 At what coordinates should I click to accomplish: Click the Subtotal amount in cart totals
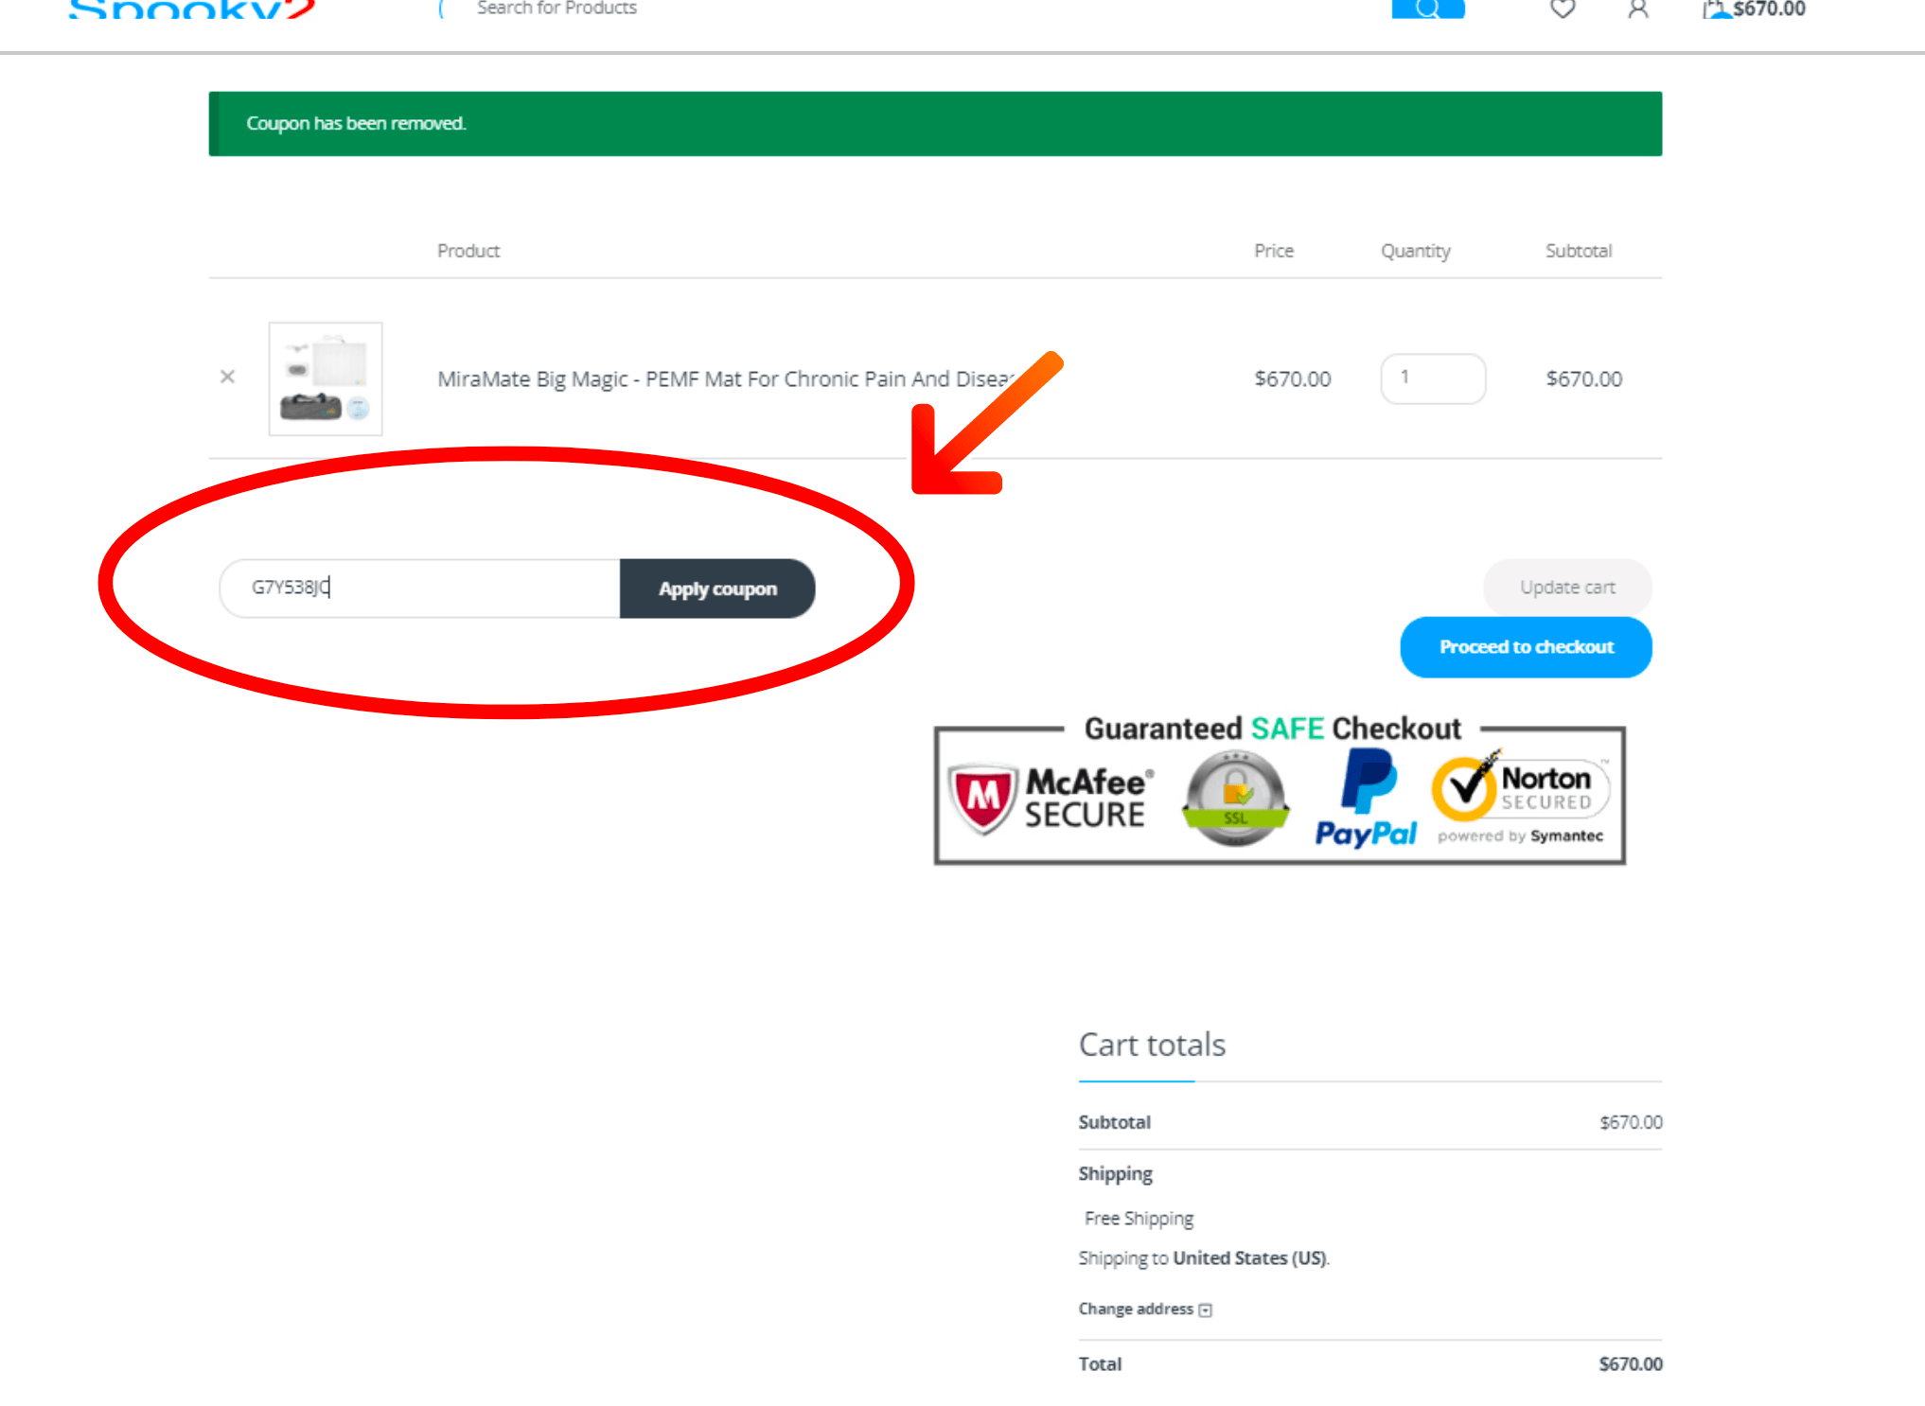point(1631,1122)
